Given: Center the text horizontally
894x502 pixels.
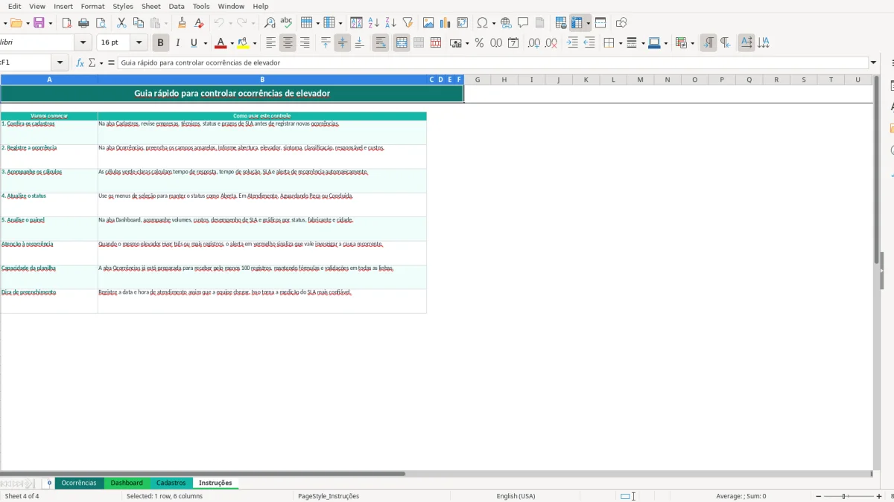Looking at the screenshot, I should coord(288,43).
